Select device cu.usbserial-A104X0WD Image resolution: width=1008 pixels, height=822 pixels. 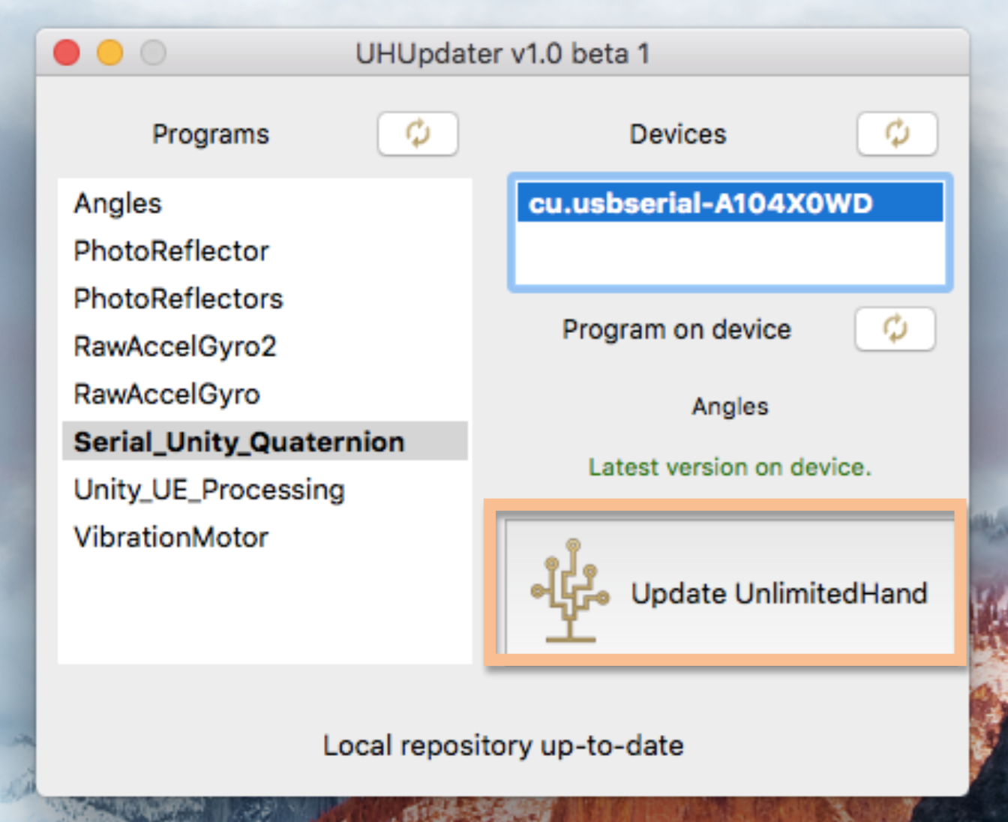point(730,203)
